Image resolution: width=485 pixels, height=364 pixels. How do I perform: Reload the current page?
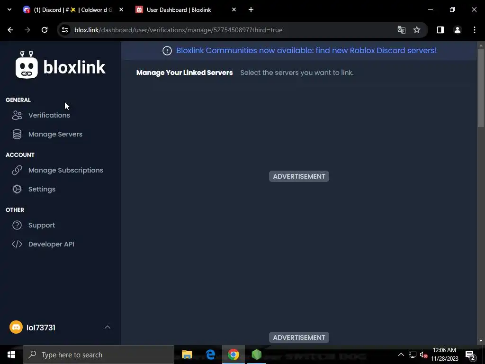[45, 30]
